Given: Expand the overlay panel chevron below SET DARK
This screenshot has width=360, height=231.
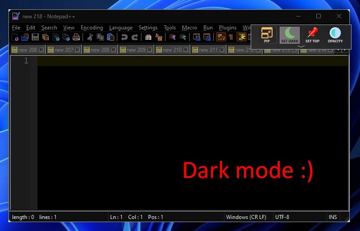Looking at the screenshot, I should (301, 46).
